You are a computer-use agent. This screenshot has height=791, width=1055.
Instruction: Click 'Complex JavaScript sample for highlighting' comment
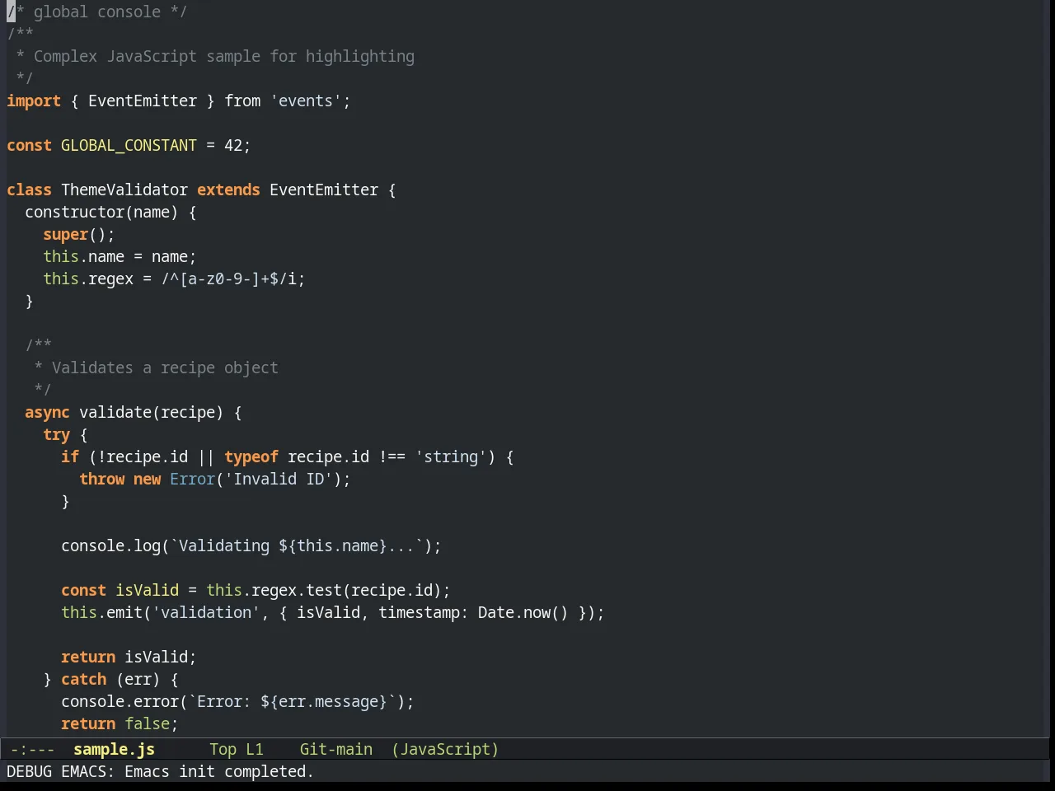[x=224, y=56]
